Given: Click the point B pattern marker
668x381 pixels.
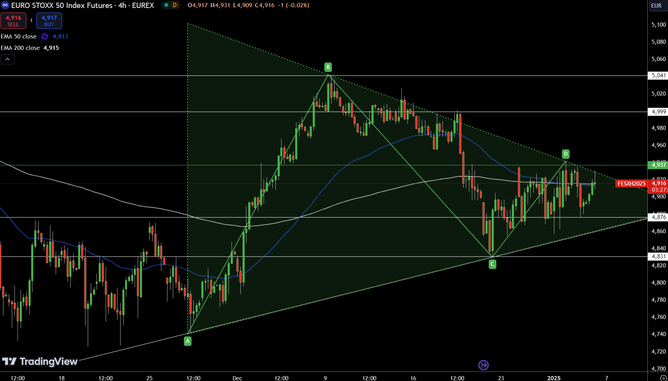Looking at the screenshot, I should (328, 67).
